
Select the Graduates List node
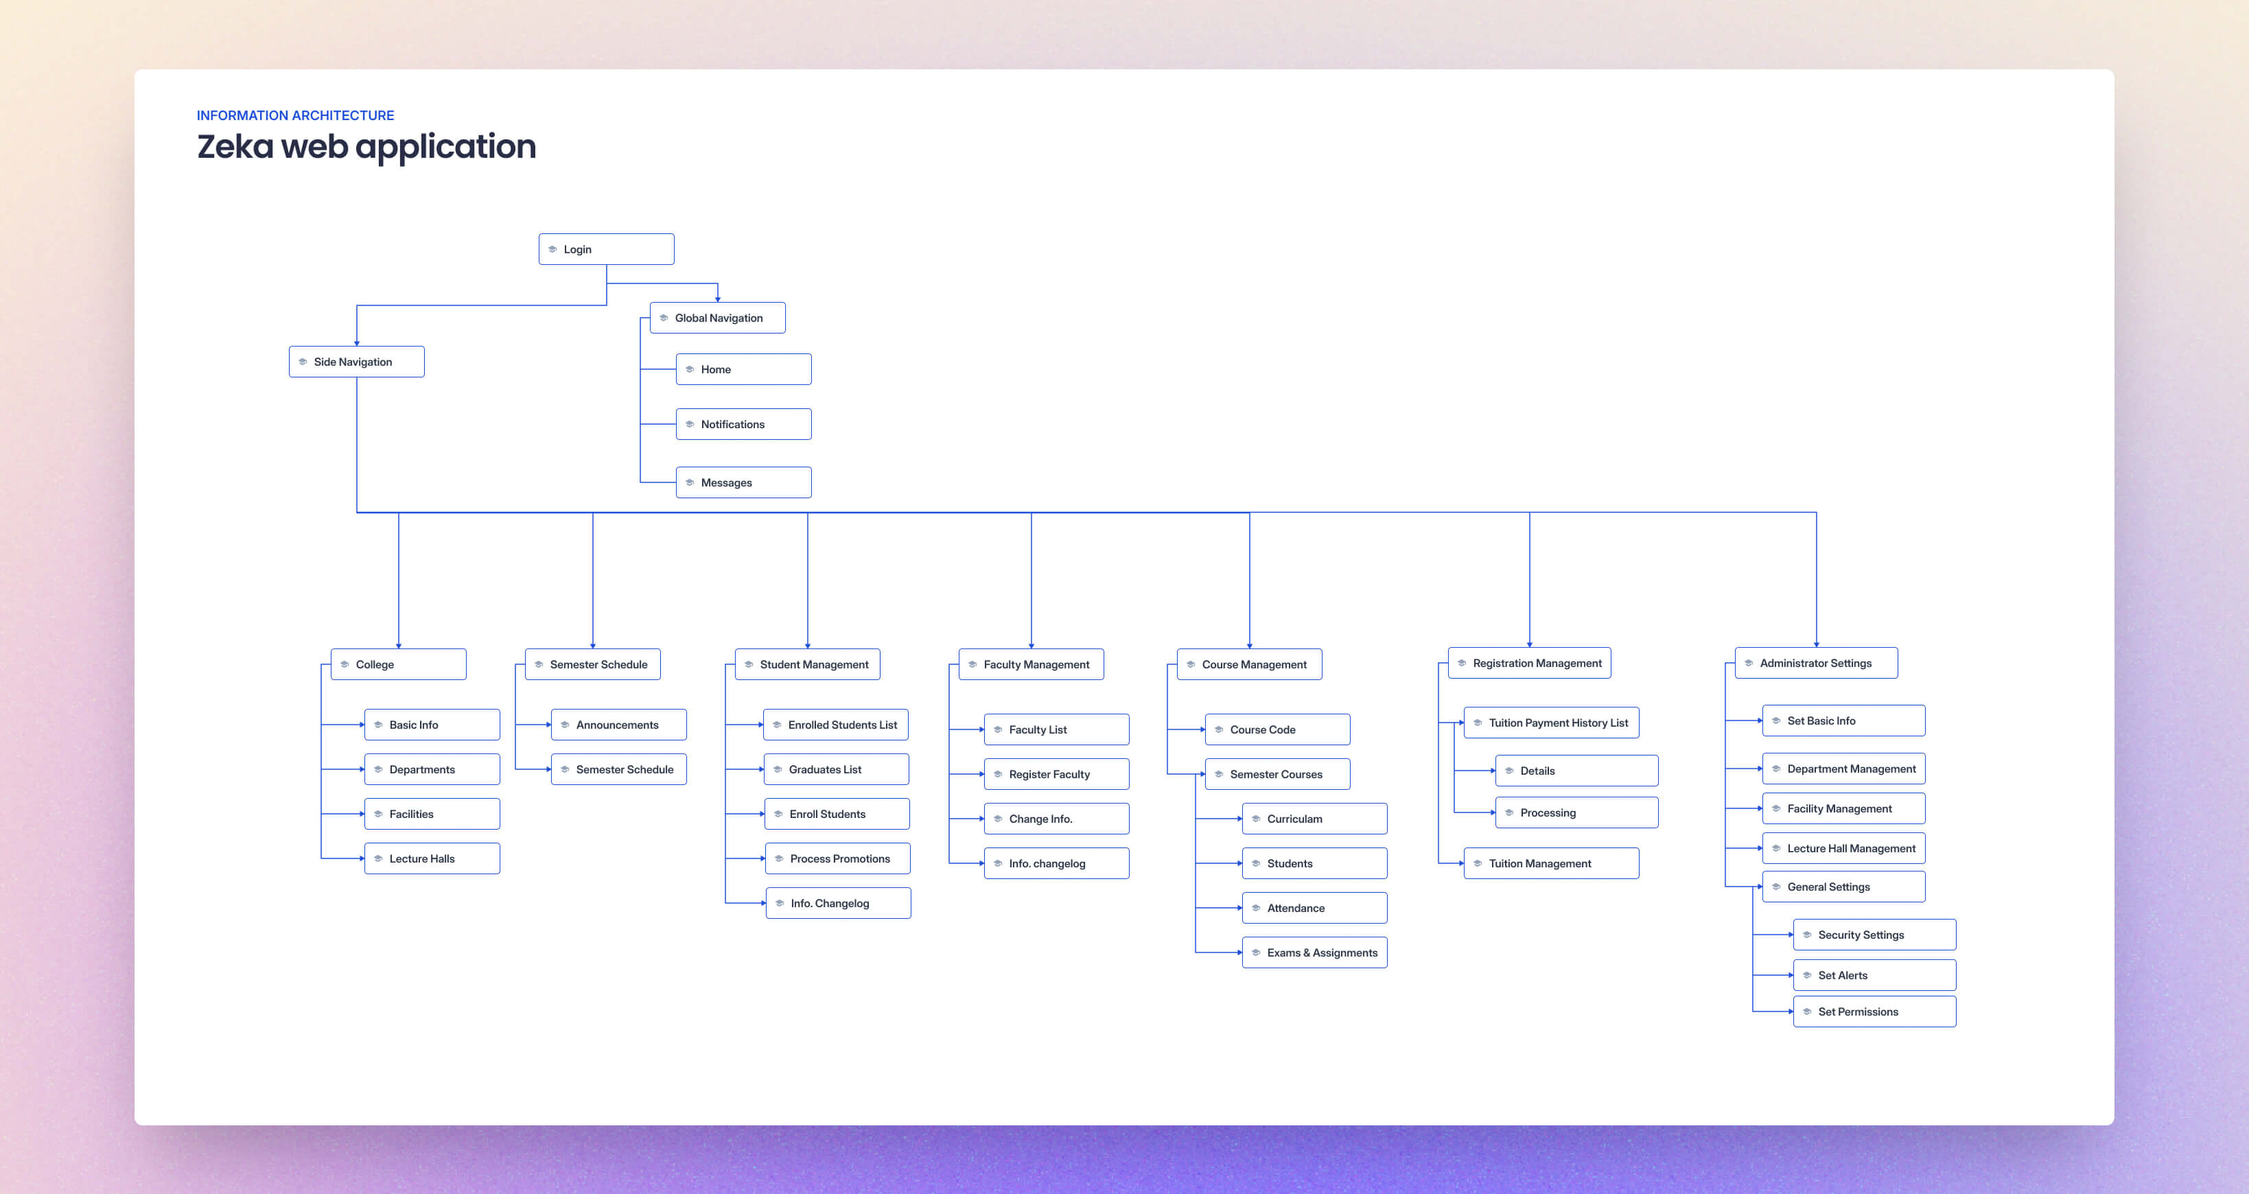tap(837, 770)
